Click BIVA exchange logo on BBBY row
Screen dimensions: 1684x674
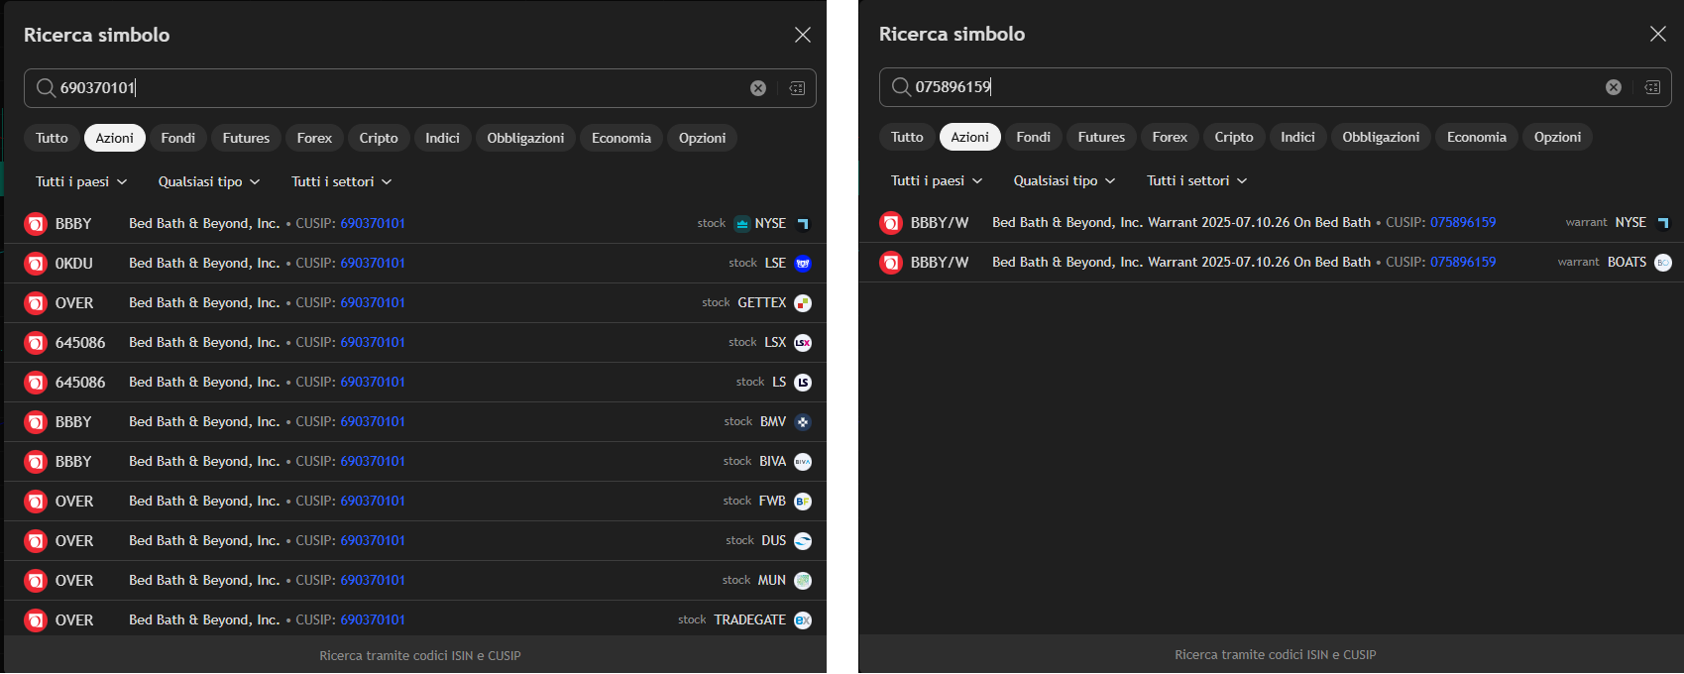[803, 462]
